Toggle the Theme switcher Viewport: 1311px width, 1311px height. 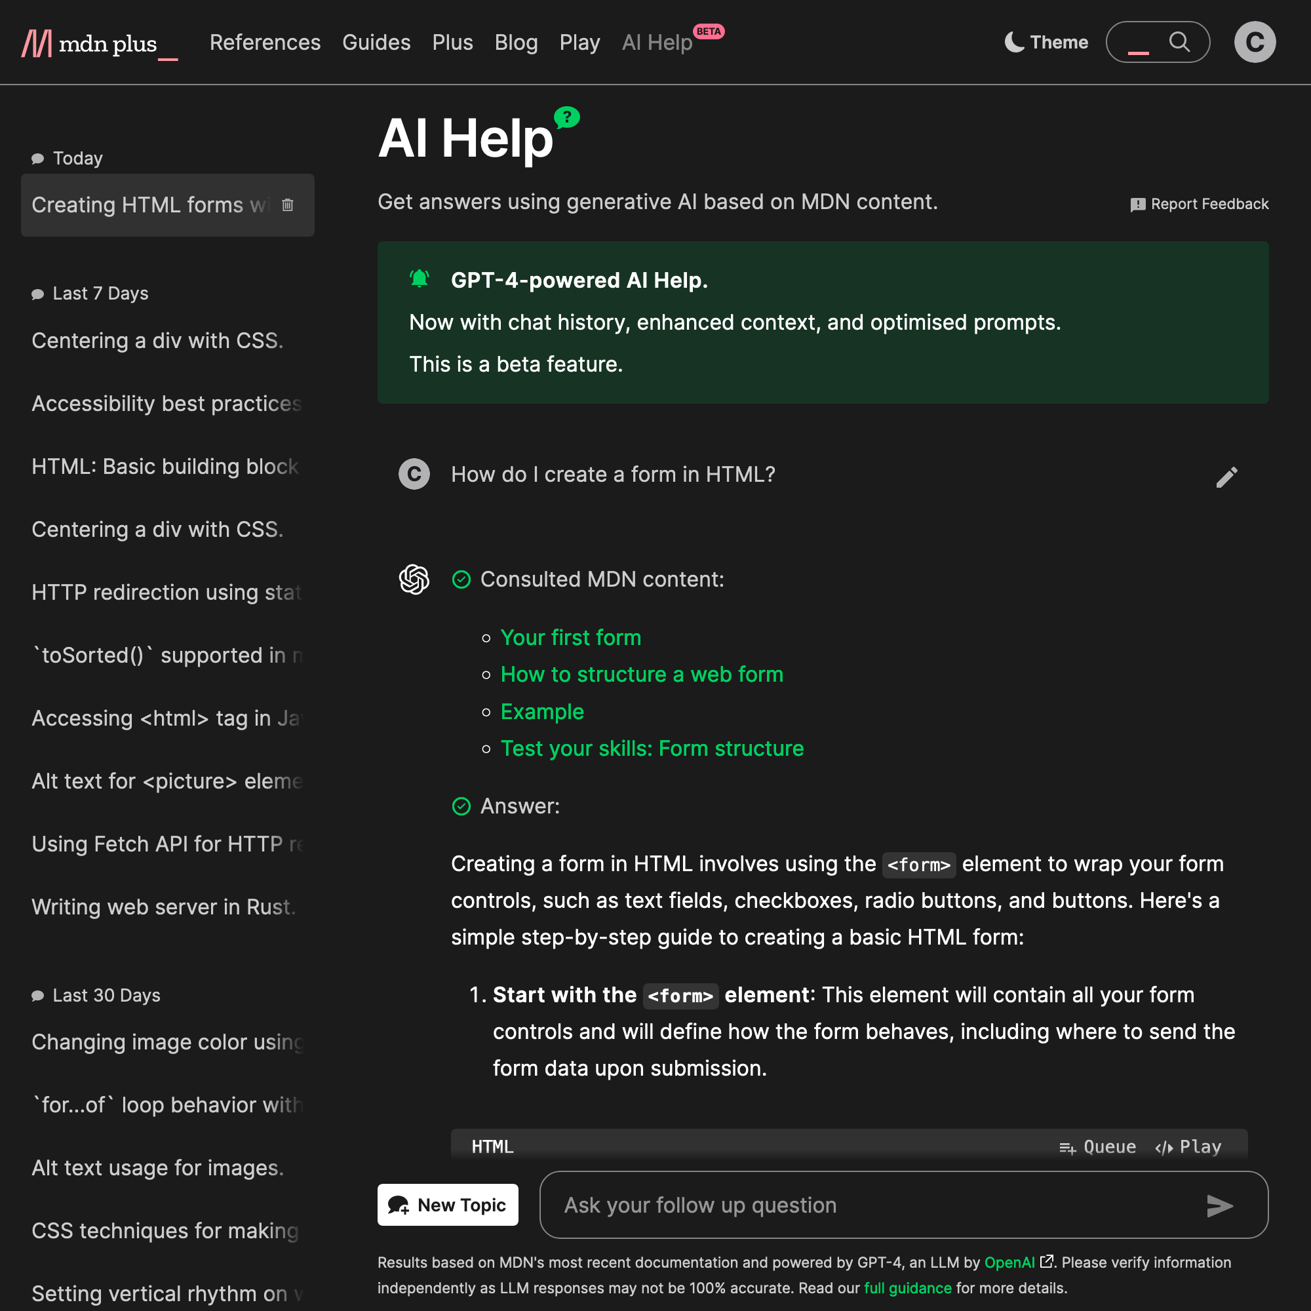point(1046,42)
